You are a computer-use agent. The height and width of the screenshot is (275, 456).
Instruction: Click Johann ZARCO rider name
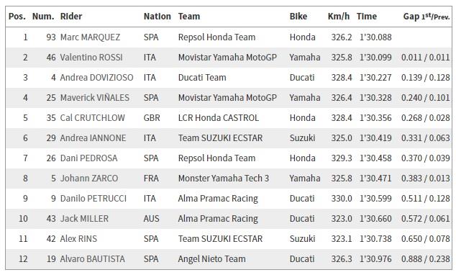[x=89, y=178]
